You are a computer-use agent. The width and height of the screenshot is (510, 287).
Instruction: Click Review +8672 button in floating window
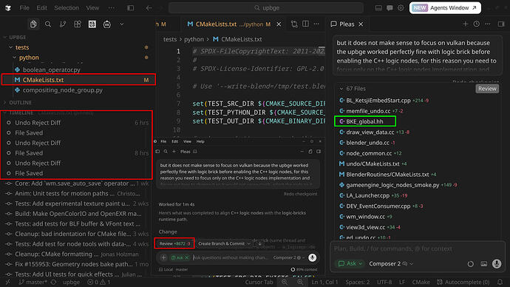[x=174, y=243]
